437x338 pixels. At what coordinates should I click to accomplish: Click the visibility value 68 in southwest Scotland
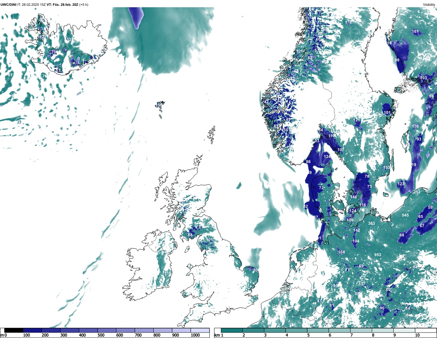click(190, 235)
